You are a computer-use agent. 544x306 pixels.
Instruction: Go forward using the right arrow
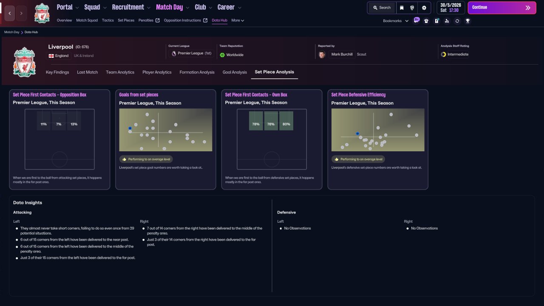point(21,13)
